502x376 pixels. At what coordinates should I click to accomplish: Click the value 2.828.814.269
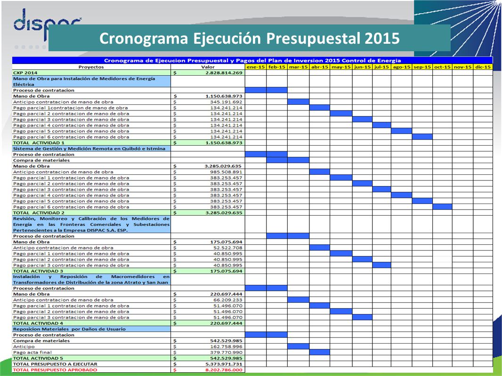click(224, 73)
